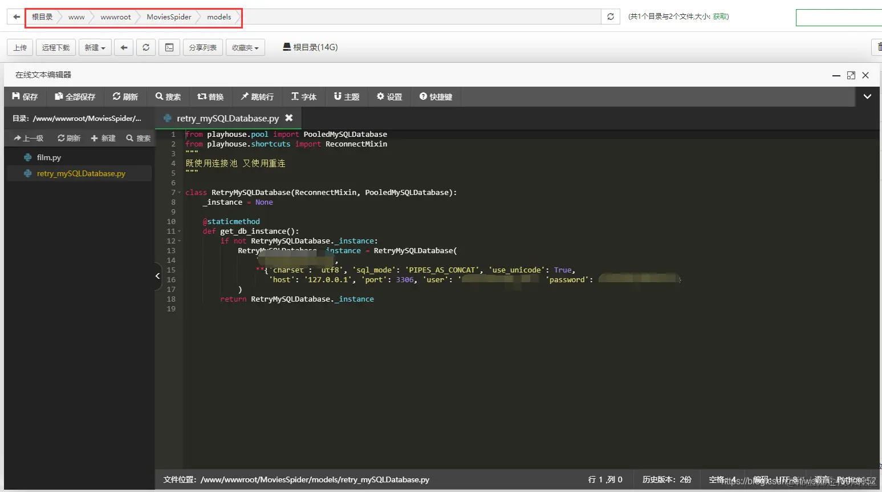Fold get_db_instance function at line 11

(x=180, y=231)
